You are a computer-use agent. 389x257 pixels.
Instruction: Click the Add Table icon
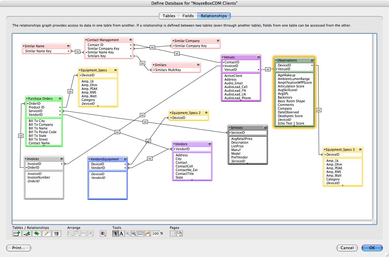pyautogui.click(x=17, y=234)
